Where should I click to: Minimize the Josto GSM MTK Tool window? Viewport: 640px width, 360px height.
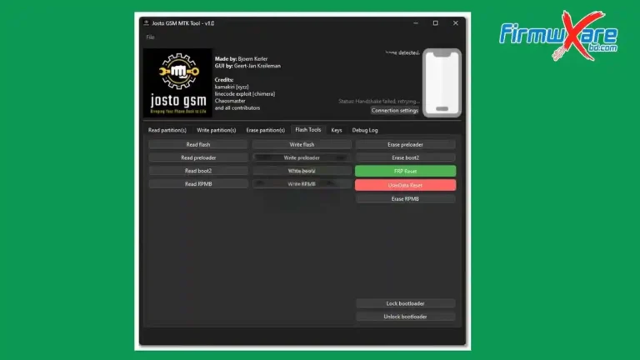click(x=416, y=23)
